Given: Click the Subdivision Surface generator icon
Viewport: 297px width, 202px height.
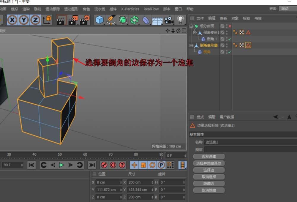Looking at the screenshot, I should click(123, 20).
